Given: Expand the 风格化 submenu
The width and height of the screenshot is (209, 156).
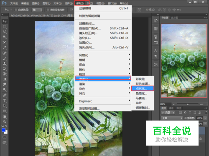Looking at the screenshot, I should [103, 55].
